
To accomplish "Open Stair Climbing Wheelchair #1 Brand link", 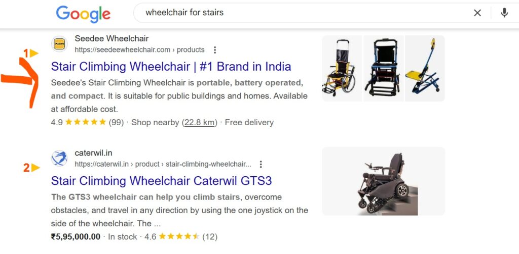I will point(171,67).
